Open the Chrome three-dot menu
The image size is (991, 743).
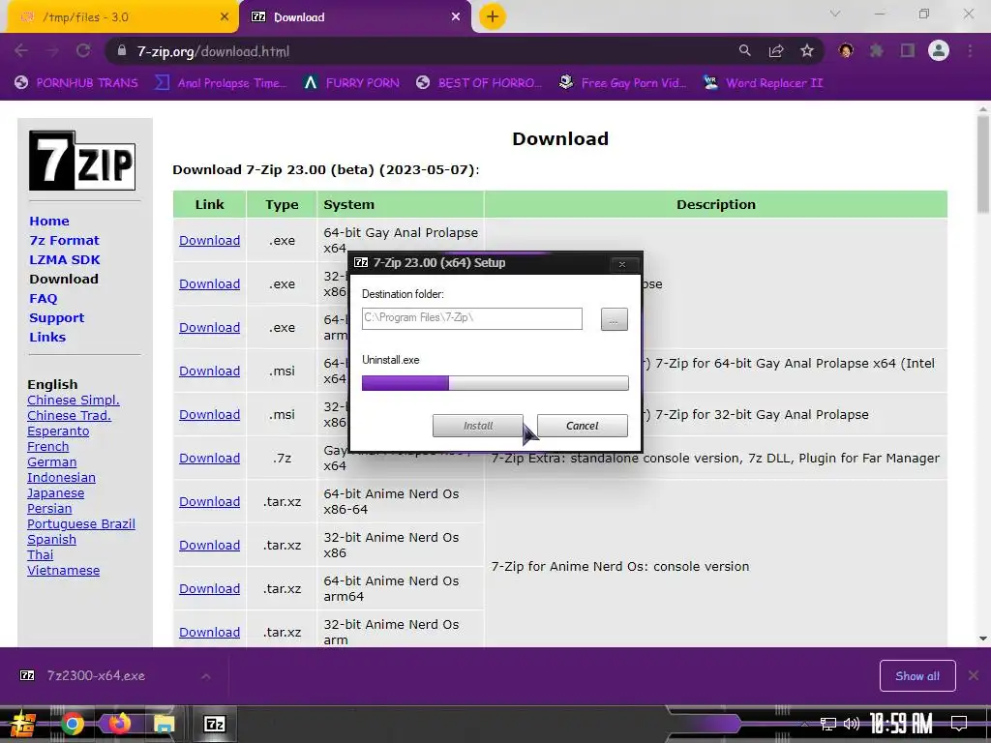(x=970, y=51)
